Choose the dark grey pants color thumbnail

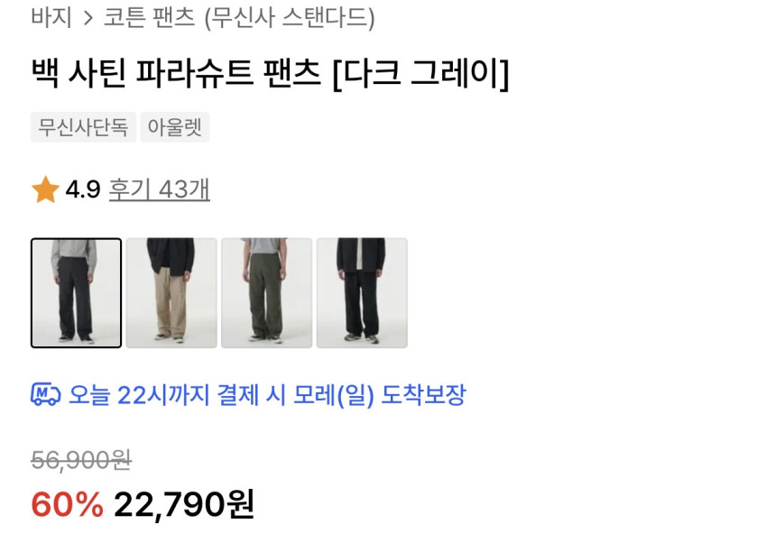pos(76,292)
